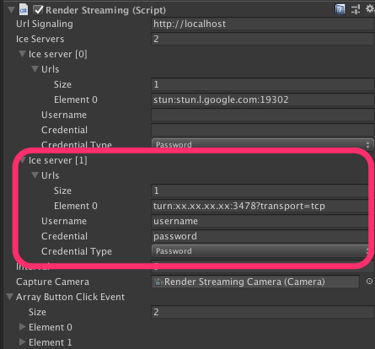Expand Element 1 of Array Button Click Event
This screenshot has width=375, height=349.
(23, 342)
